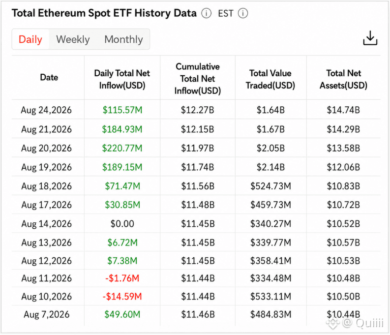Click the info icon next to EST
The image size is (390, 335).
(x=243, y=13)
